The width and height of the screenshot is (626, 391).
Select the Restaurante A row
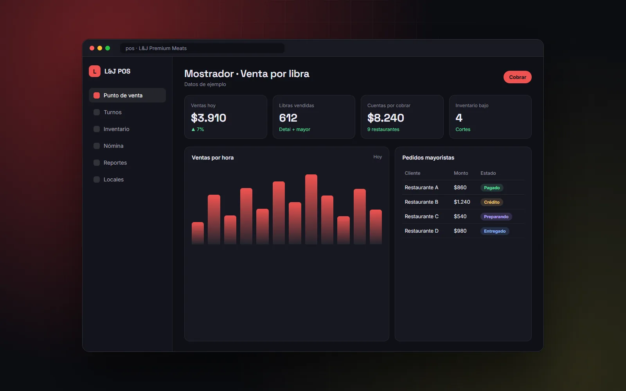click(463, 188)
